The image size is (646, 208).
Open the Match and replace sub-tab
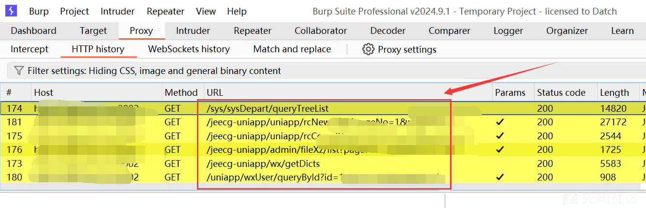click(292, 49)
